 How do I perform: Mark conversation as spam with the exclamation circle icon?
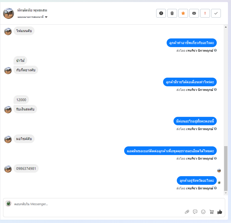161,13
